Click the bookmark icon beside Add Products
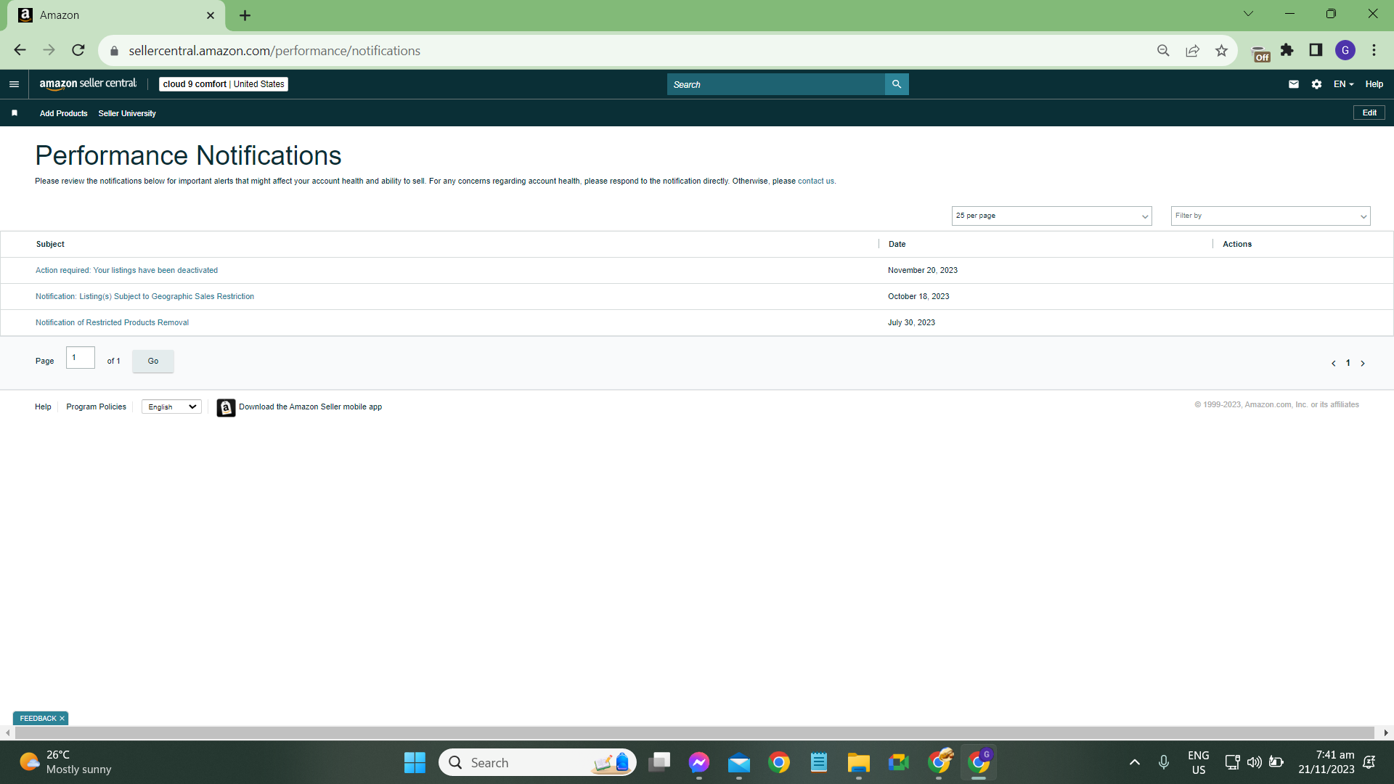This screenshot has height=784, width=1394. [15, 113]
